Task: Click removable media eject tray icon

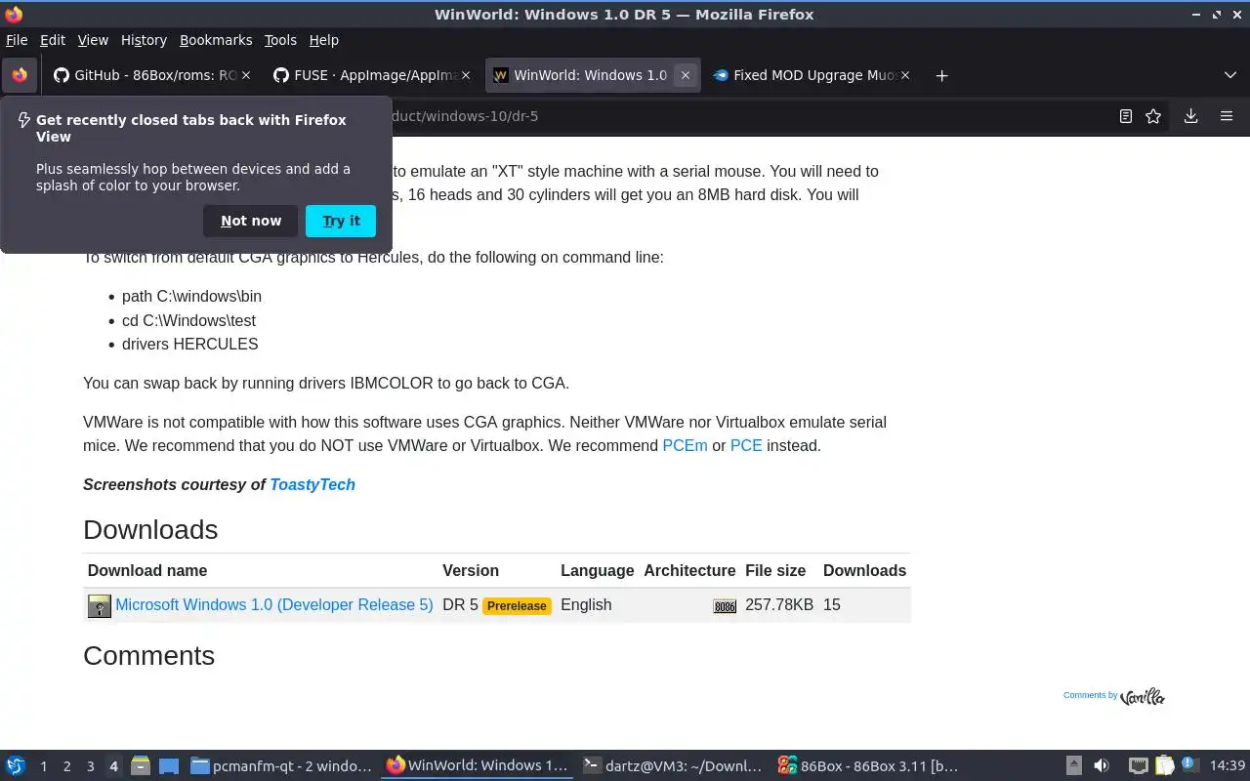Action: click(1073, 765)
